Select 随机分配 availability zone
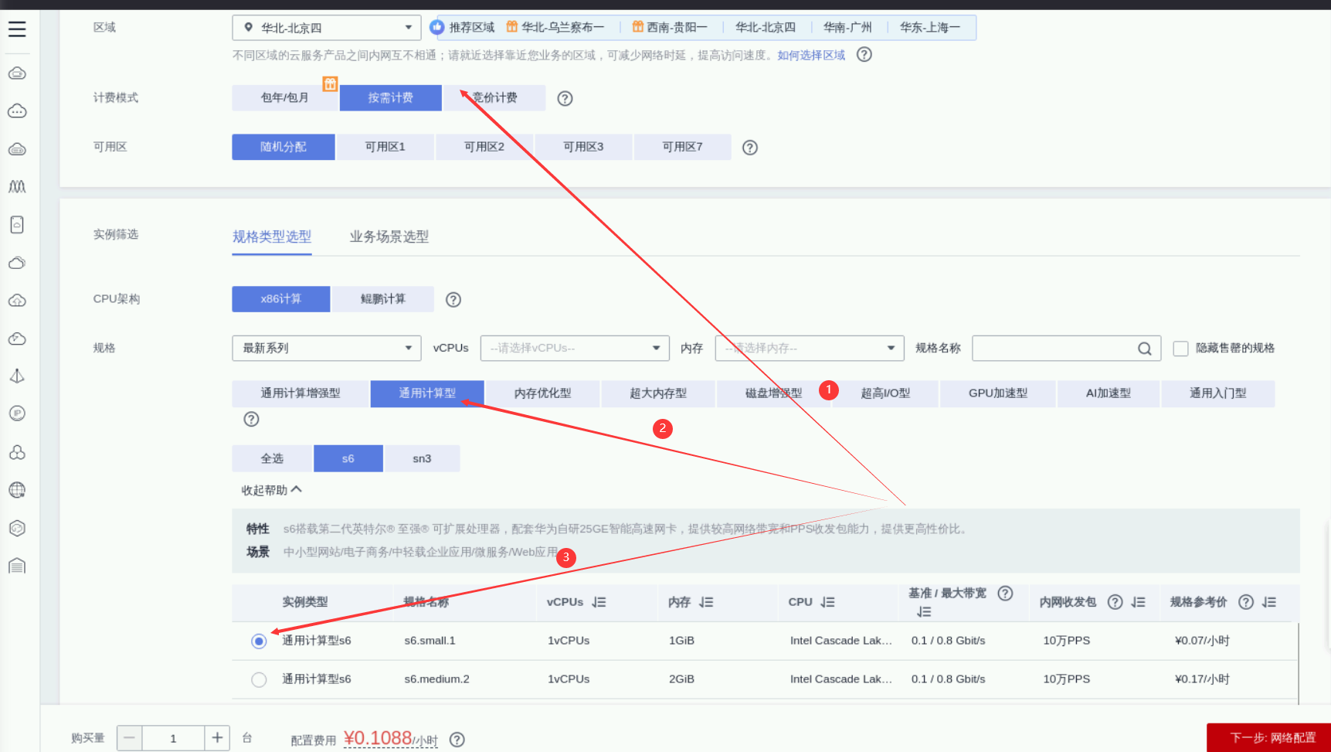 284,147
